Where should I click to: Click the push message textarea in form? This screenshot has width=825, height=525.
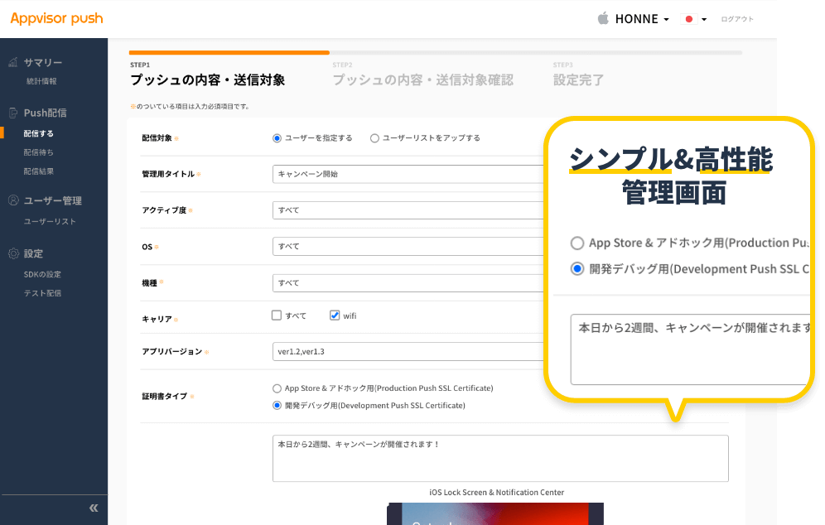click(500, 458)
